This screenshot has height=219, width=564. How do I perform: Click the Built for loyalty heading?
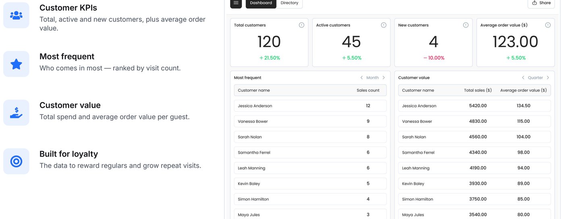click(68, 154)
